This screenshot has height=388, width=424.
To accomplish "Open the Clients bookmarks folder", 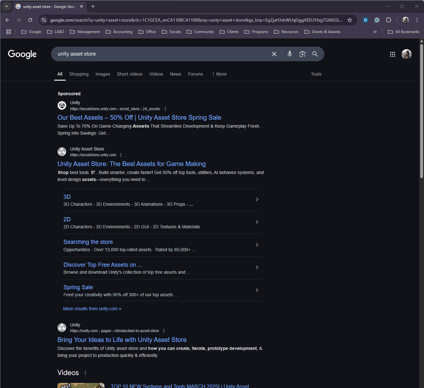I will [x=229, y=32].
